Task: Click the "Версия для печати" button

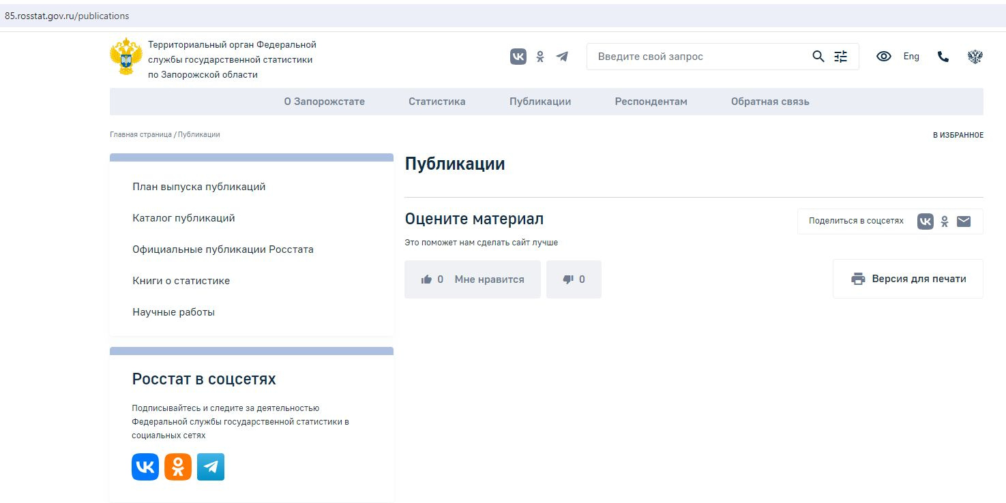Action: 908,279
